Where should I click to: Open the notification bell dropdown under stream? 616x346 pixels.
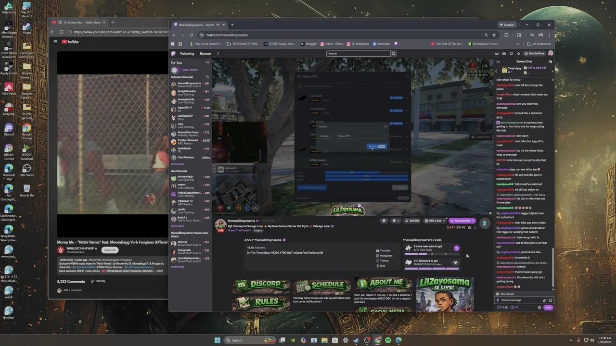[396, 221]
